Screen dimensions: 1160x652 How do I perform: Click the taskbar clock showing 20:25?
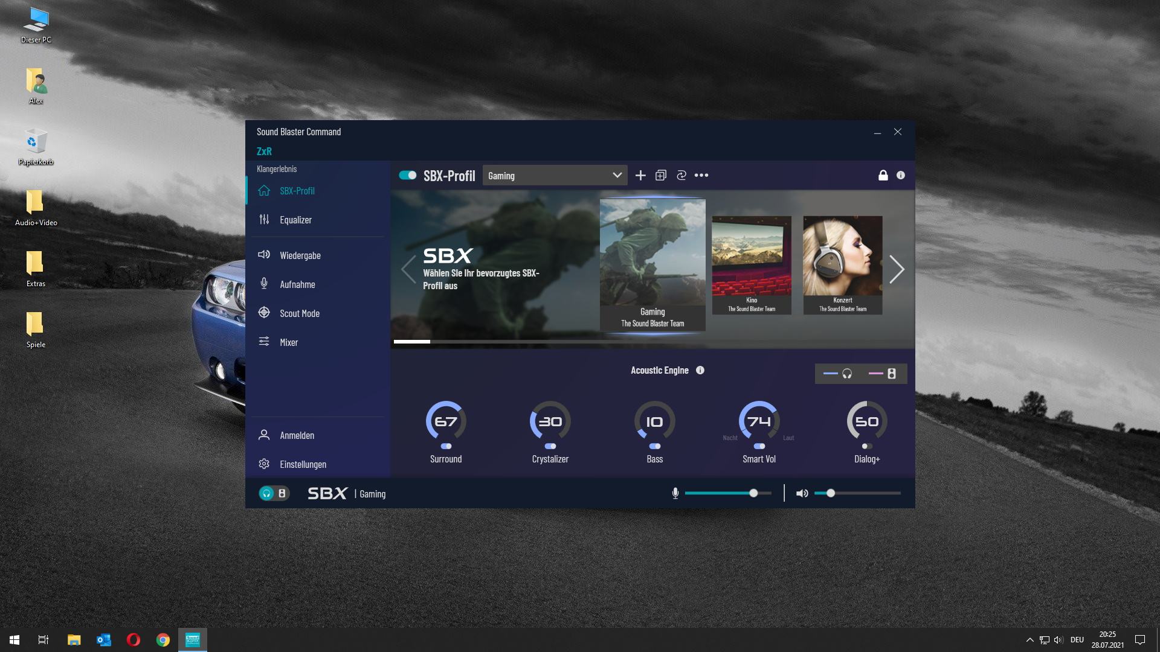pos(1107,640)
